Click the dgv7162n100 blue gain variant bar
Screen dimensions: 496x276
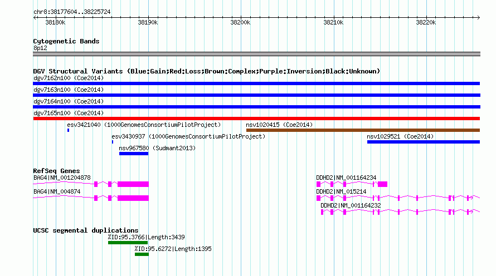(x=256, y=83)
